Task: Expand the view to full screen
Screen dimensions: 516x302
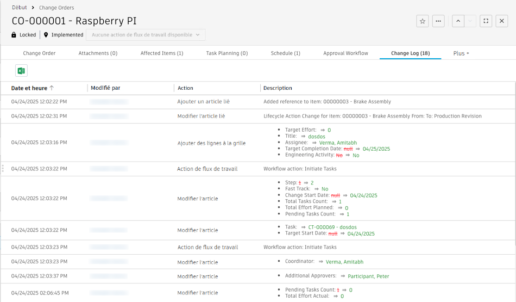Action: (x=486, y=21)
